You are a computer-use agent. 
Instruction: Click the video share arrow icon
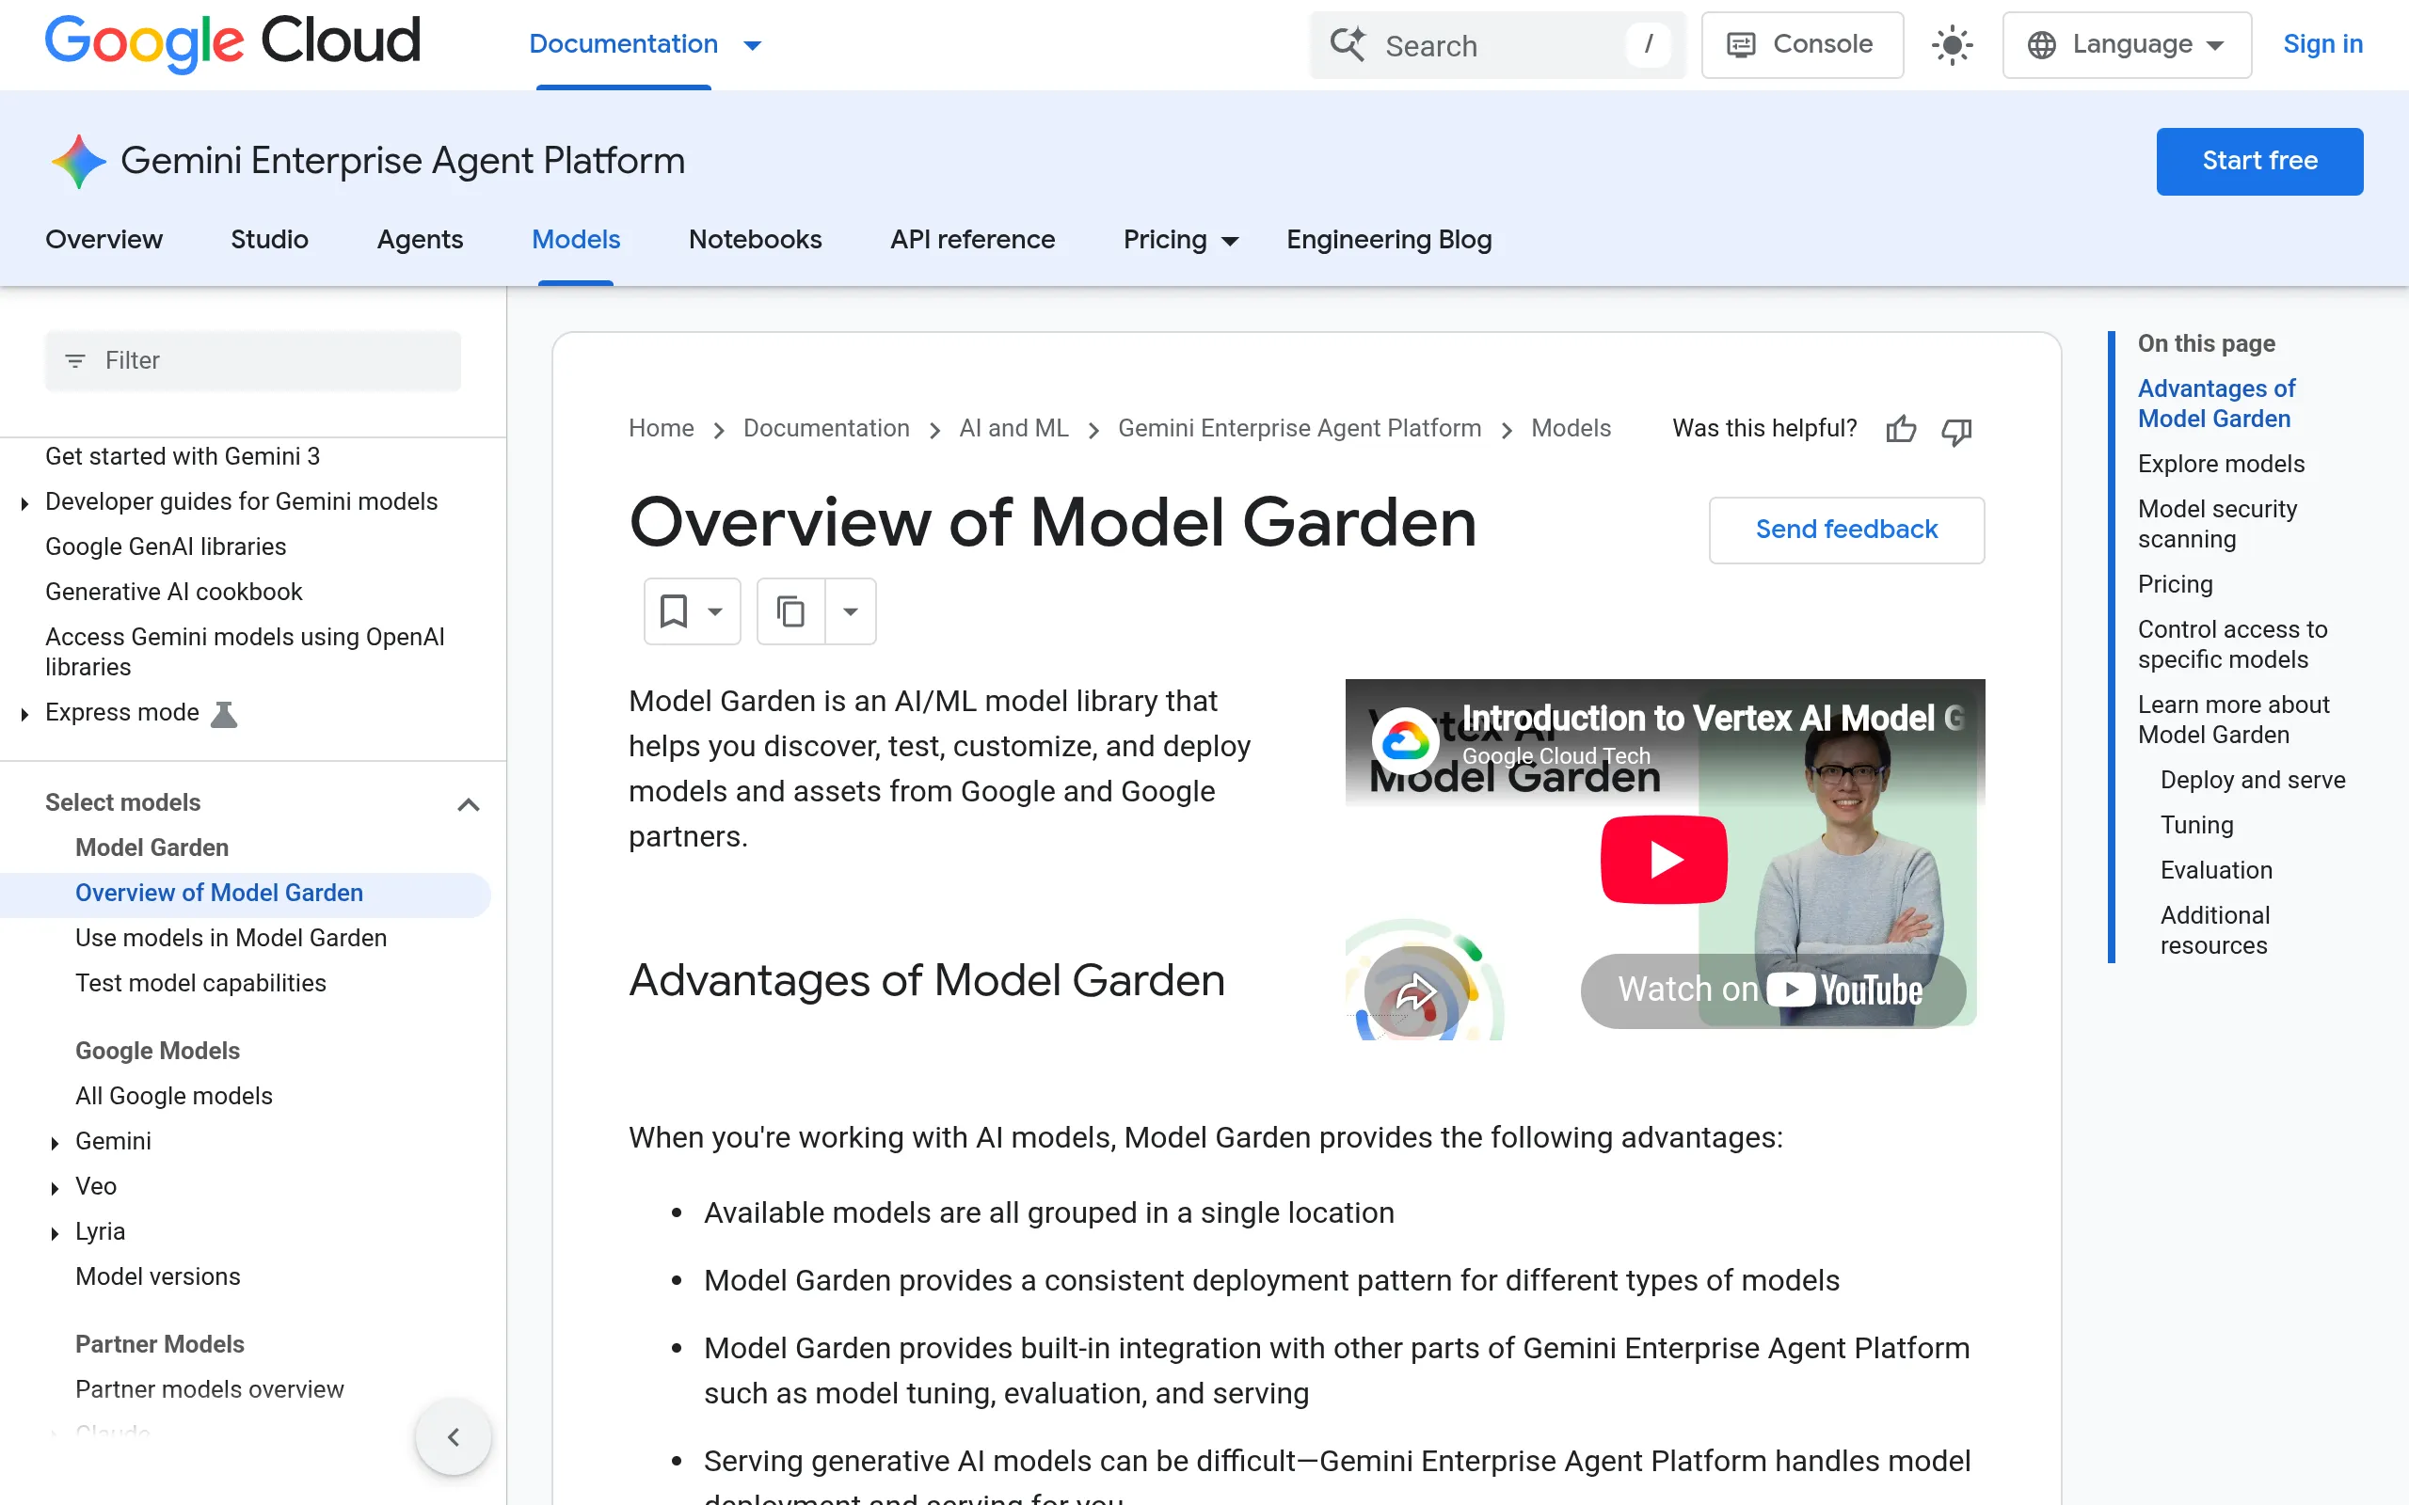coord(1414,992)
